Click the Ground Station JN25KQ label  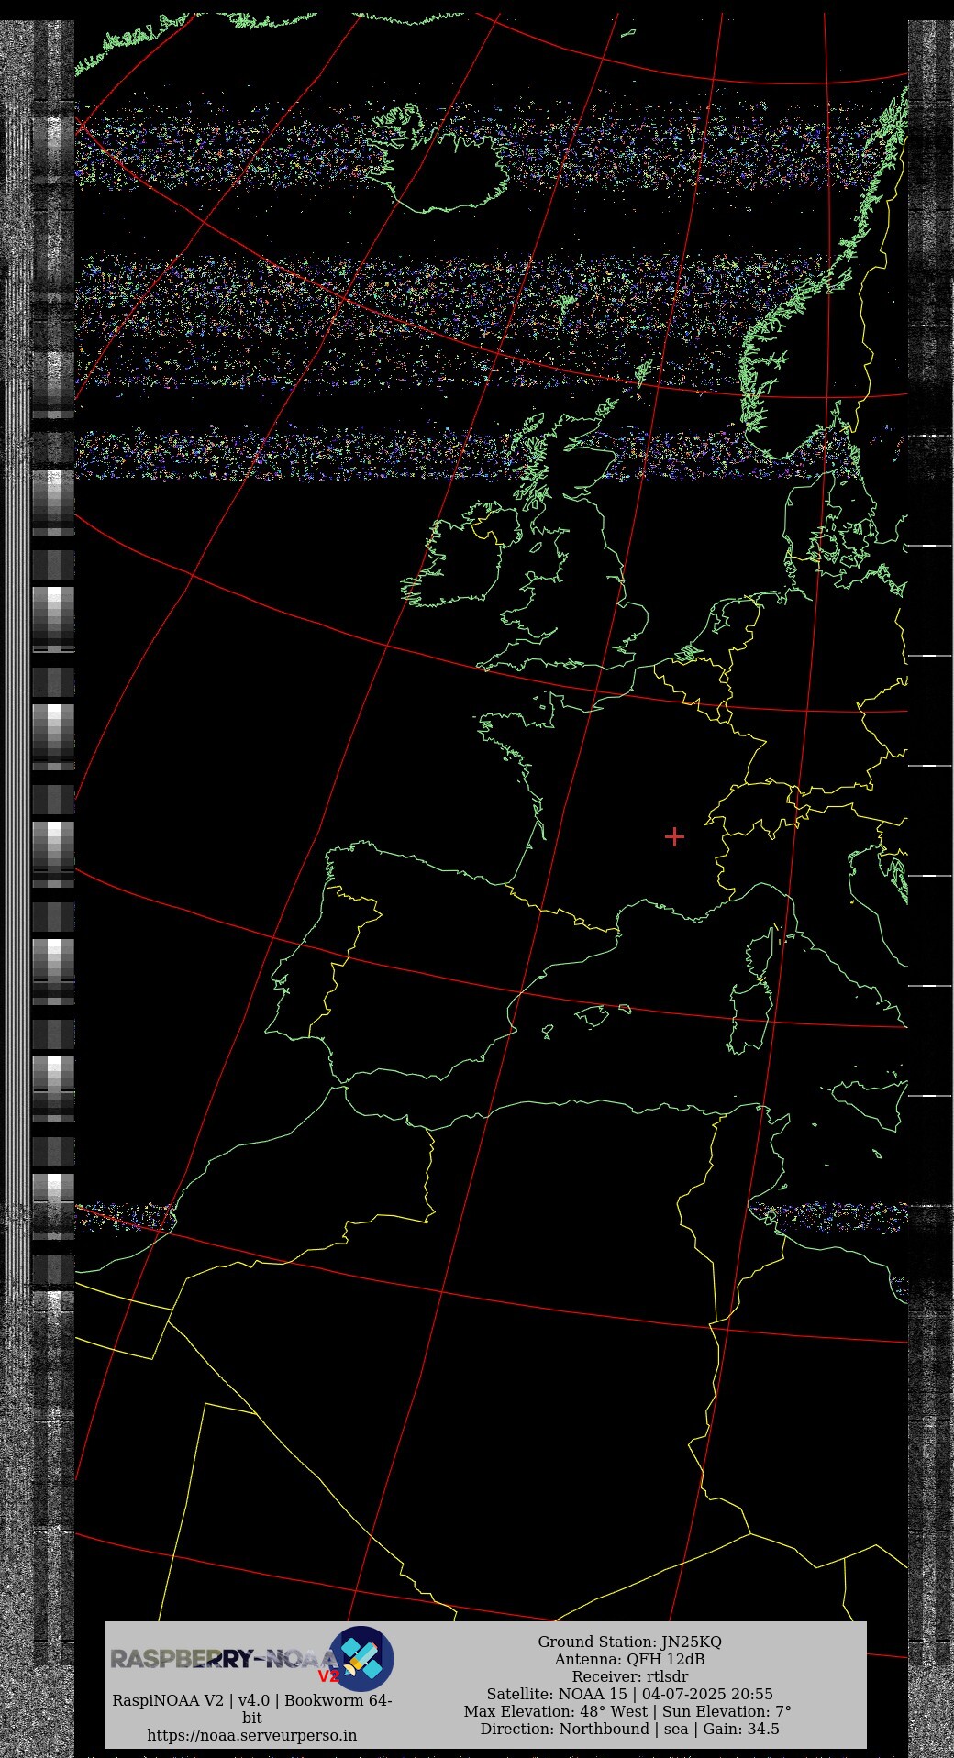(629, 1642)
